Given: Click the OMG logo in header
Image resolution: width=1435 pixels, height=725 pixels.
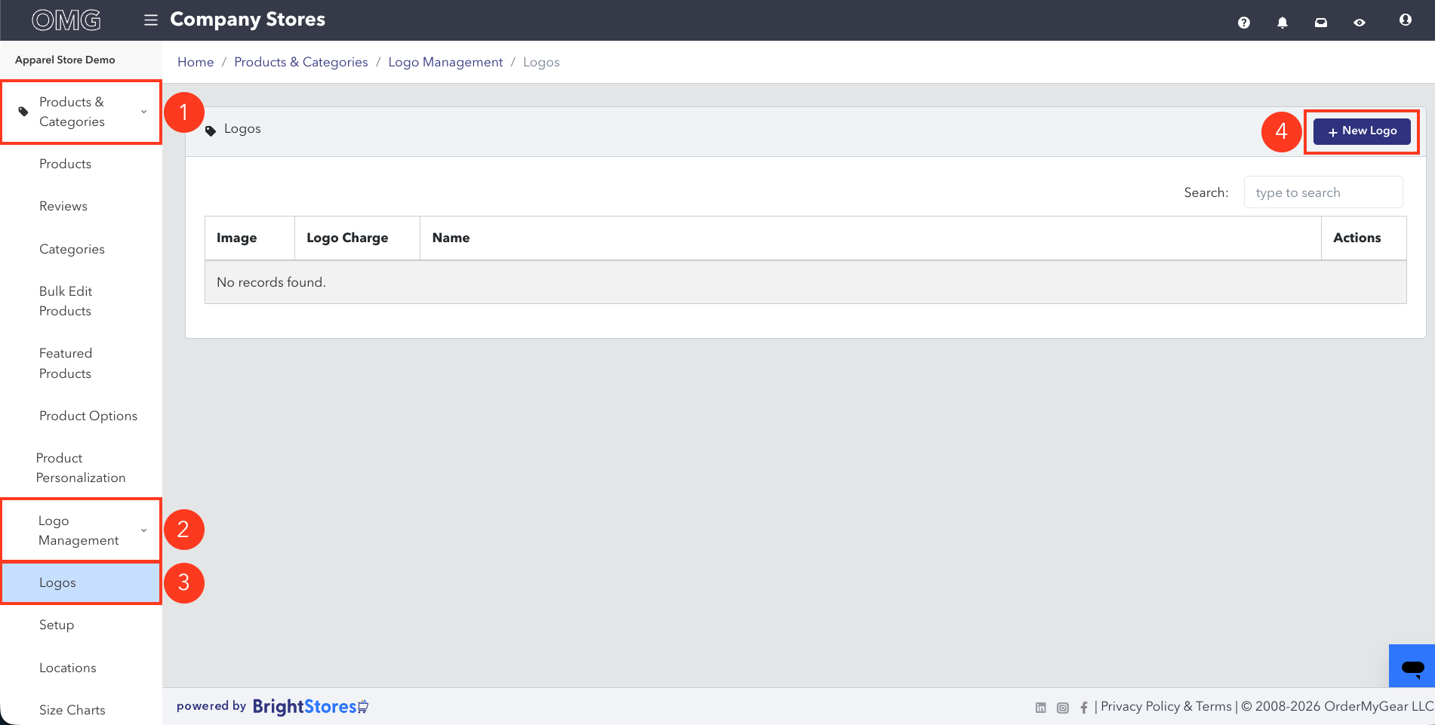Looking at the screenshot, I should (x=66, y=20).
